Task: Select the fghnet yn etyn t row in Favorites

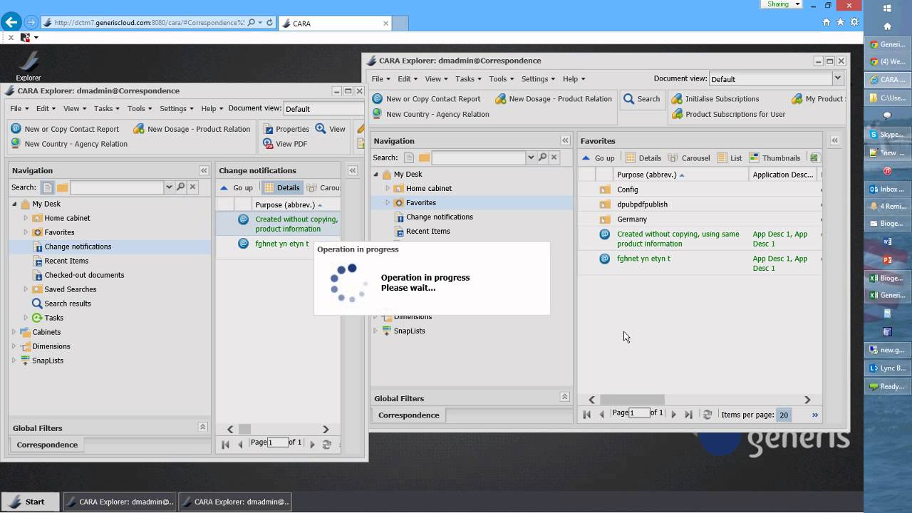Action: [699, 263]
